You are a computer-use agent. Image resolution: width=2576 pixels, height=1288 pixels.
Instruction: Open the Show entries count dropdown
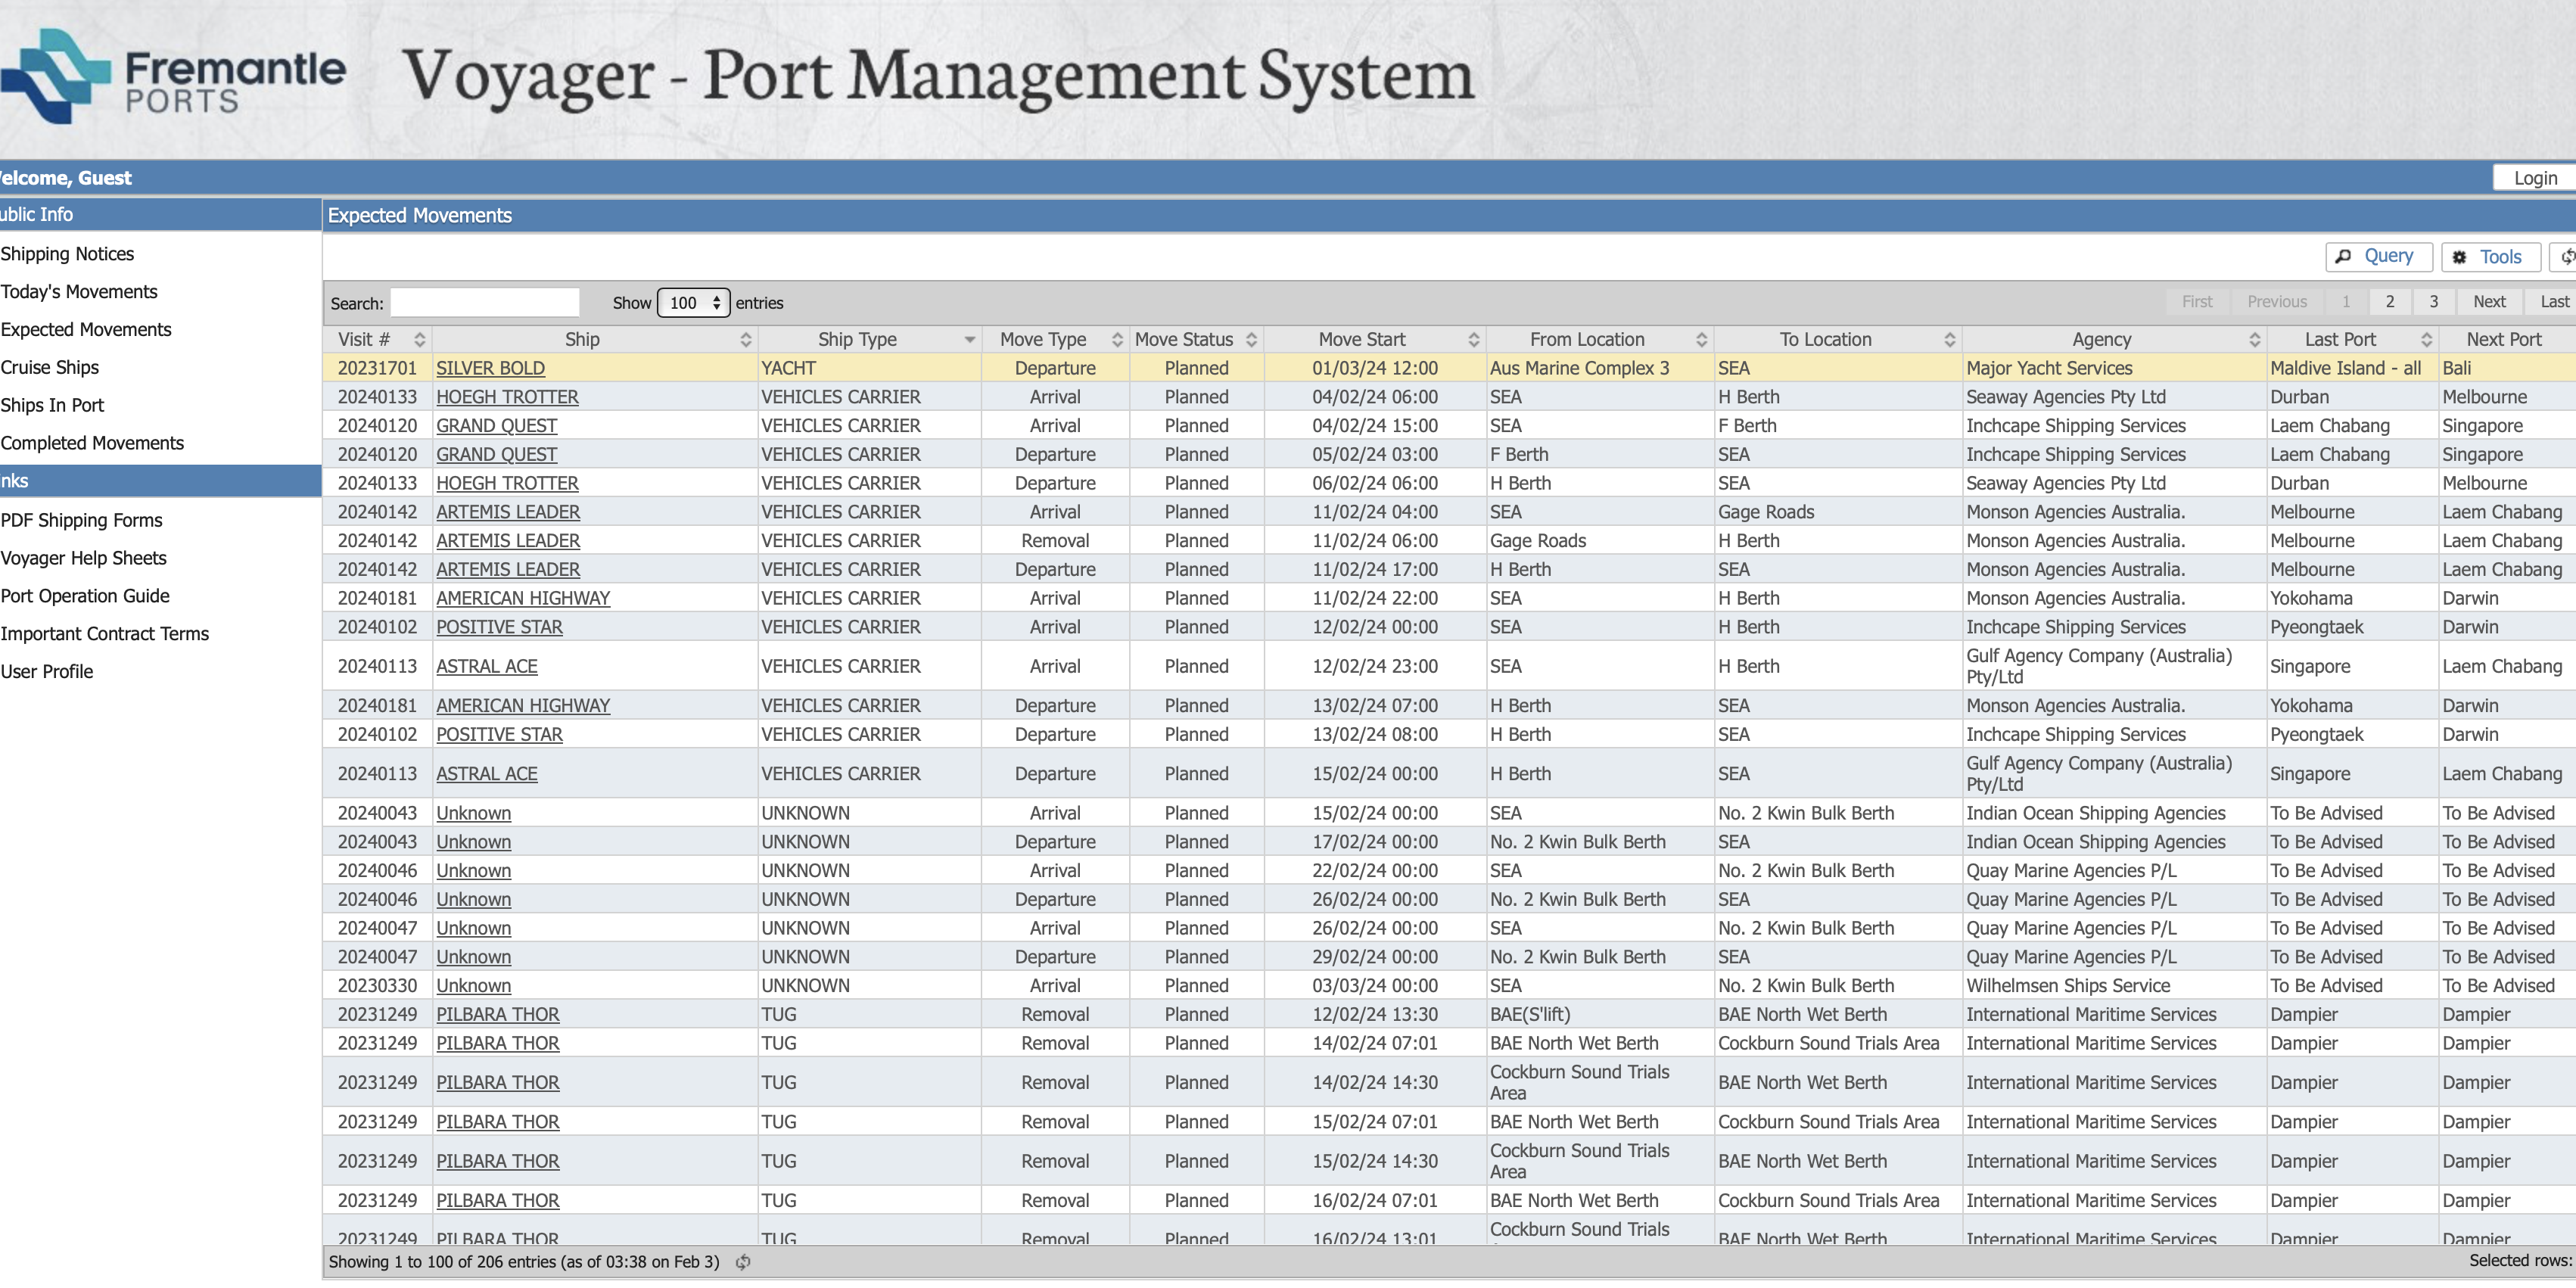[x=693, y=303]
